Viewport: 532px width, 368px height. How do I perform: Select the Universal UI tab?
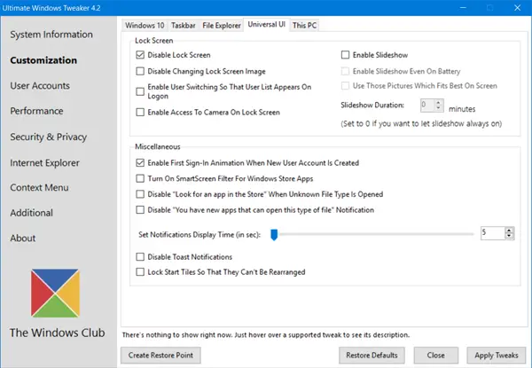click(x=266, y=25)
